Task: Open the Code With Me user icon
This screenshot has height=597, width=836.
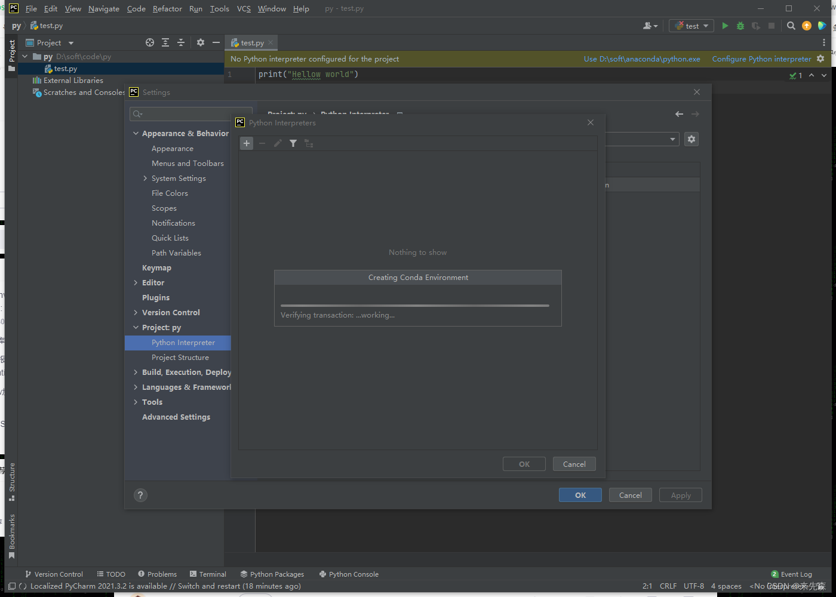Action: point(650,26)
